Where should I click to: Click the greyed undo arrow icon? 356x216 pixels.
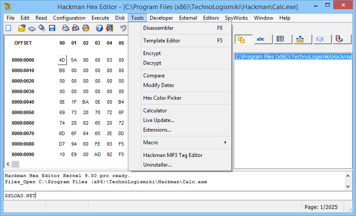click(123, 28)
